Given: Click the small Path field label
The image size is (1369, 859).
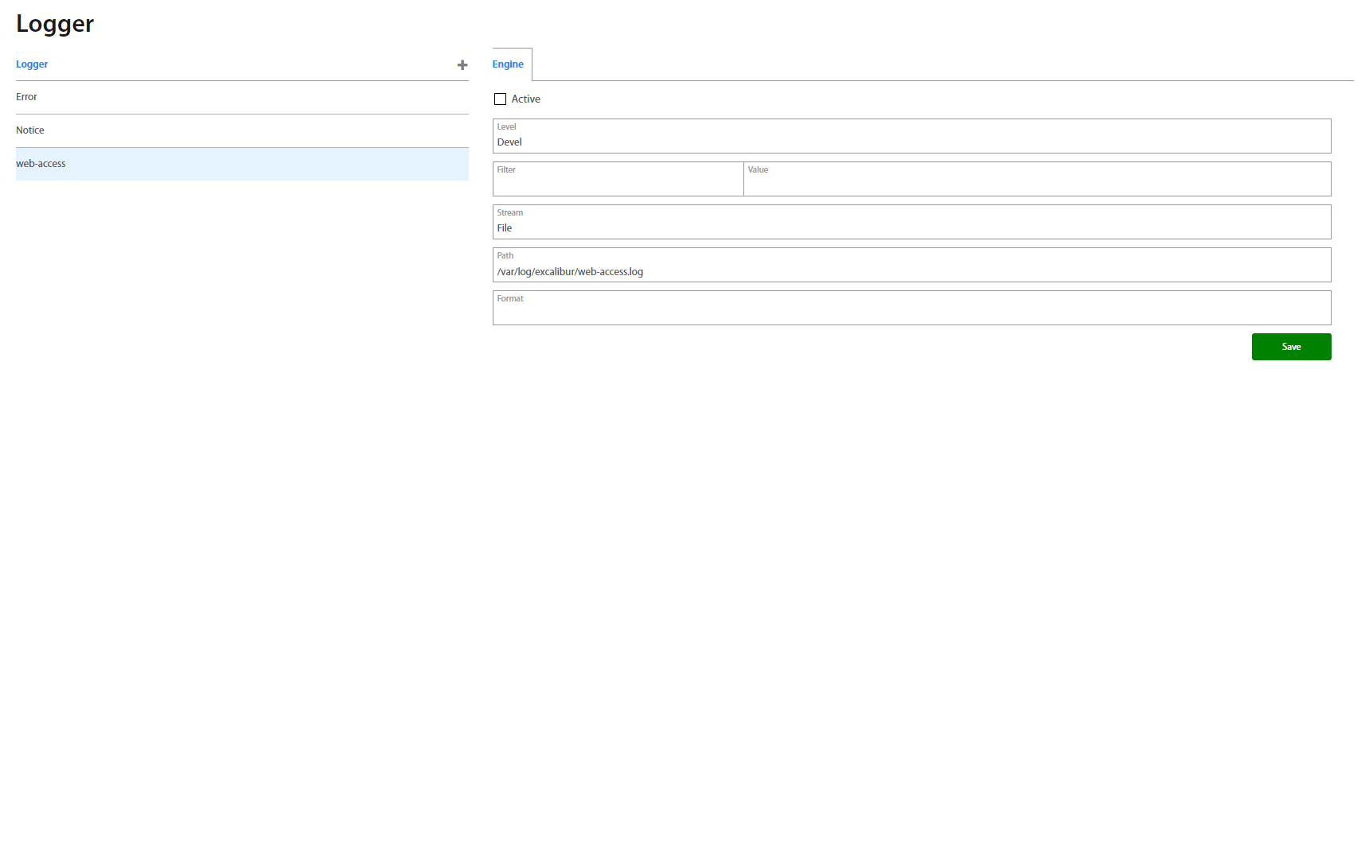Looking at the screenshot, I should (505, 255).
